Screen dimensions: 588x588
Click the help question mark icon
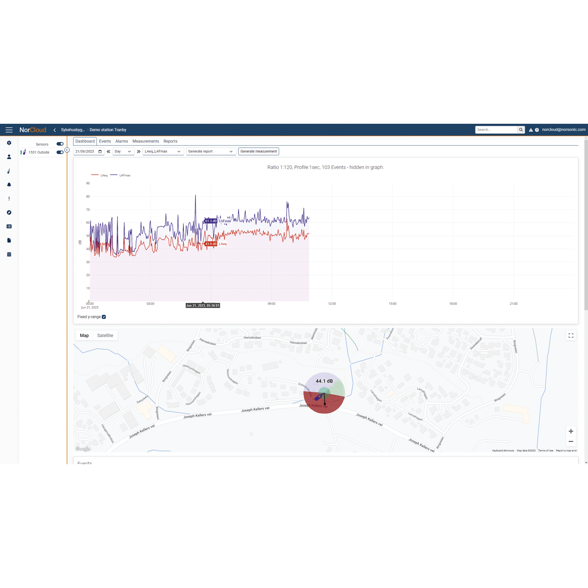(x=537, y=130)
